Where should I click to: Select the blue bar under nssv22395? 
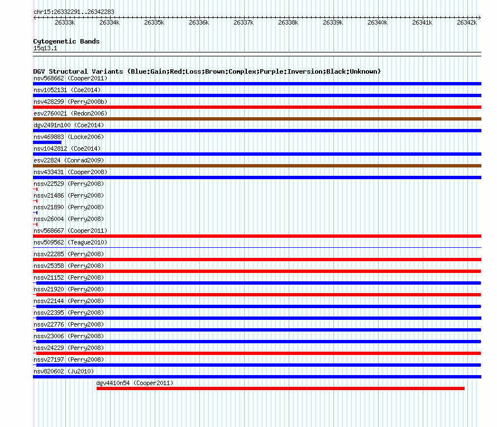click(x=257, y=318)
